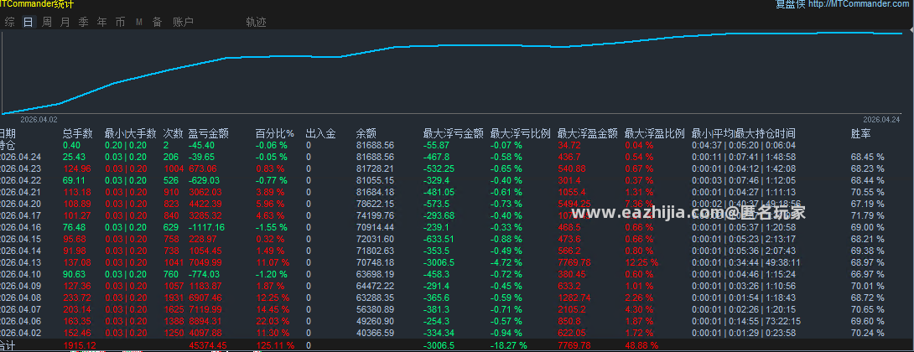Click loss value -1117.16
The width and height of the screenshot is (914, 352).
(207, 227)
